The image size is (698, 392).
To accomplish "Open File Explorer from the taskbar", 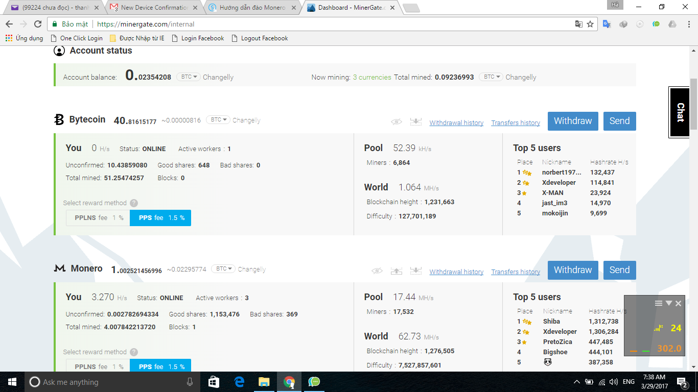I will 264,382.
